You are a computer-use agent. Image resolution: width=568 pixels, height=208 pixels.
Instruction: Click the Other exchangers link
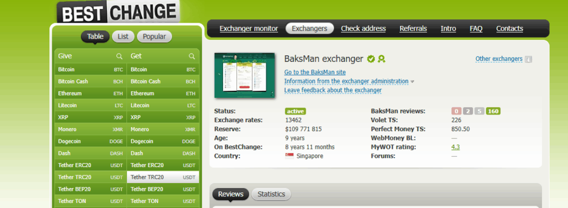(499, 59)
